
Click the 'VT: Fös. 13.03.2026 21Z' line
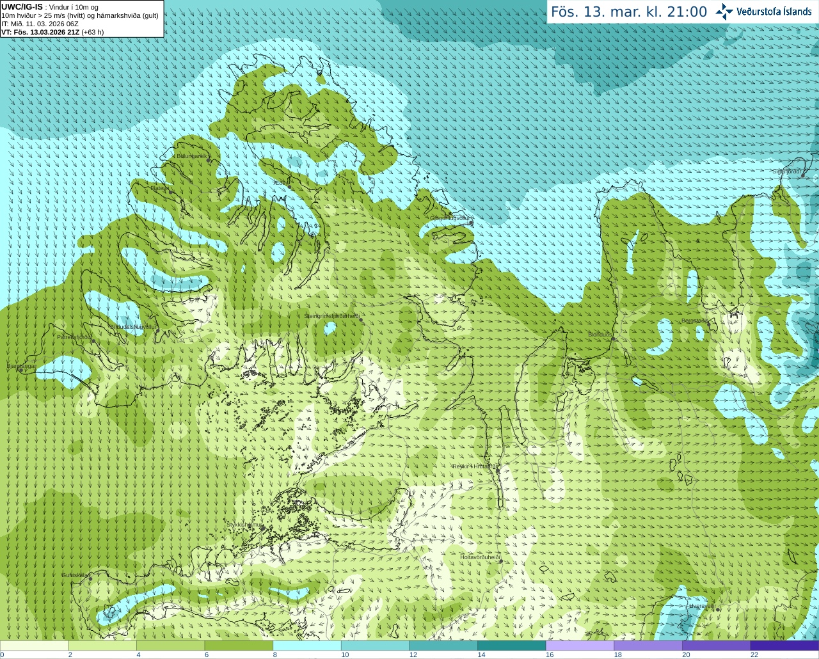(x=40, y=32)
